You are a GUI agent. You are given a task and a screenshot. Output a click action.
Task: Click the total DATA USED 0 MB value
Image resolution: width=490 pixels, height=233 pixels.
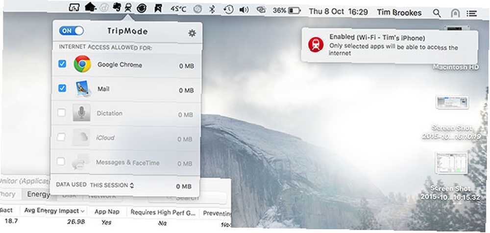183,186
